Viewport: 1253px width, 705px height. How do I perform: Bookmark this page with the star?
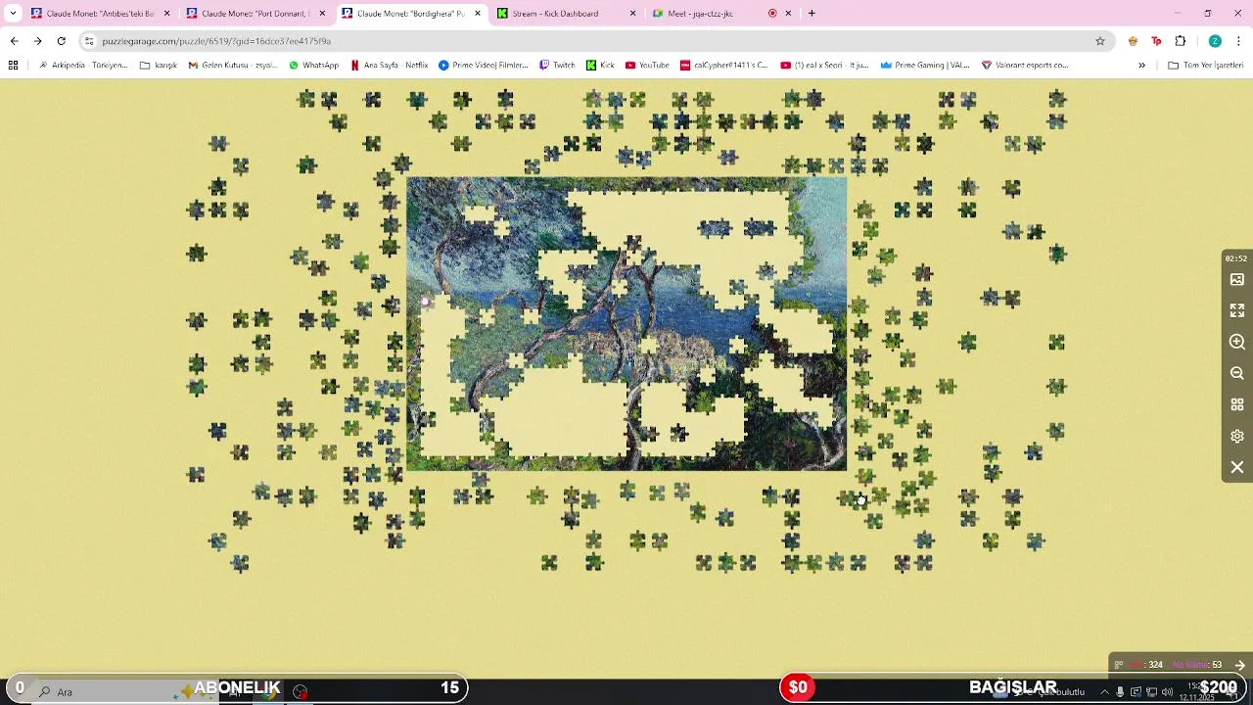1100,41
